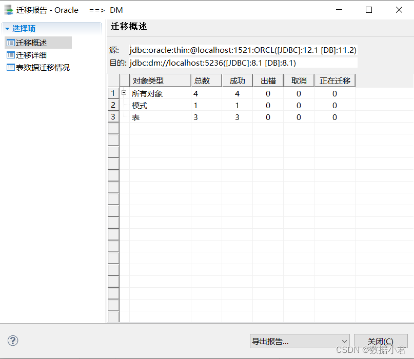Click the 成功 column header
414x359 pixels.
click(237, 81)
